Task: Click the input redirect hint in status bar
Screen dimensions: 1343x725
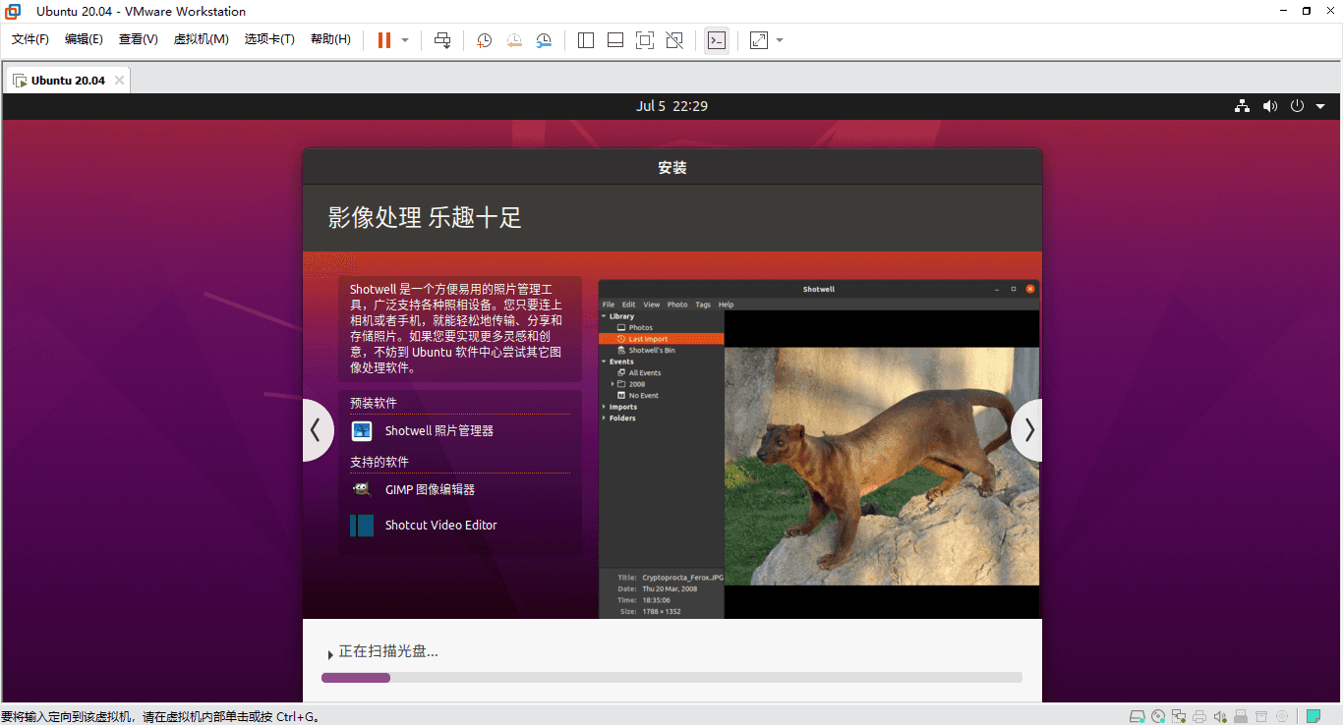Action: pos(162,716)
